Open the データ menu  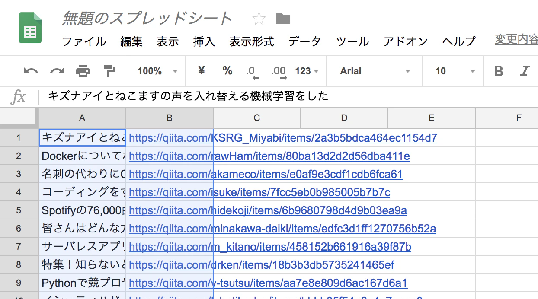(305, 41)
